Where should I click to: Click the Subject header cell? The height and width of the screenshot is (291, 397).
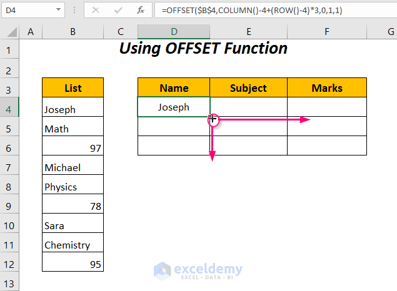click(x=248, y=88)
